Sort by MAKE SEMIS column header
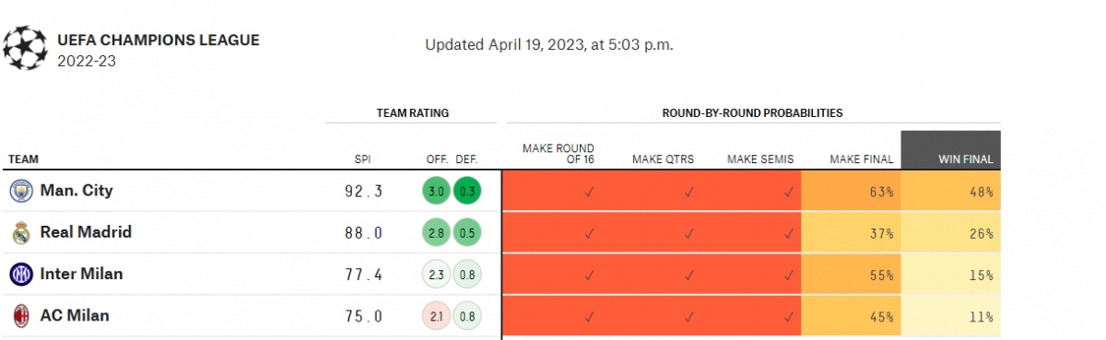The image size is (1106, 340). coord(760,159)
